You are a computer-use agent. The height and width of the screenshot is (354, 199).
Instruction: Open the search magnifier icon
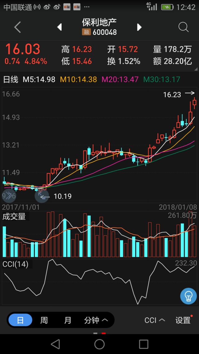click(183, 27)
